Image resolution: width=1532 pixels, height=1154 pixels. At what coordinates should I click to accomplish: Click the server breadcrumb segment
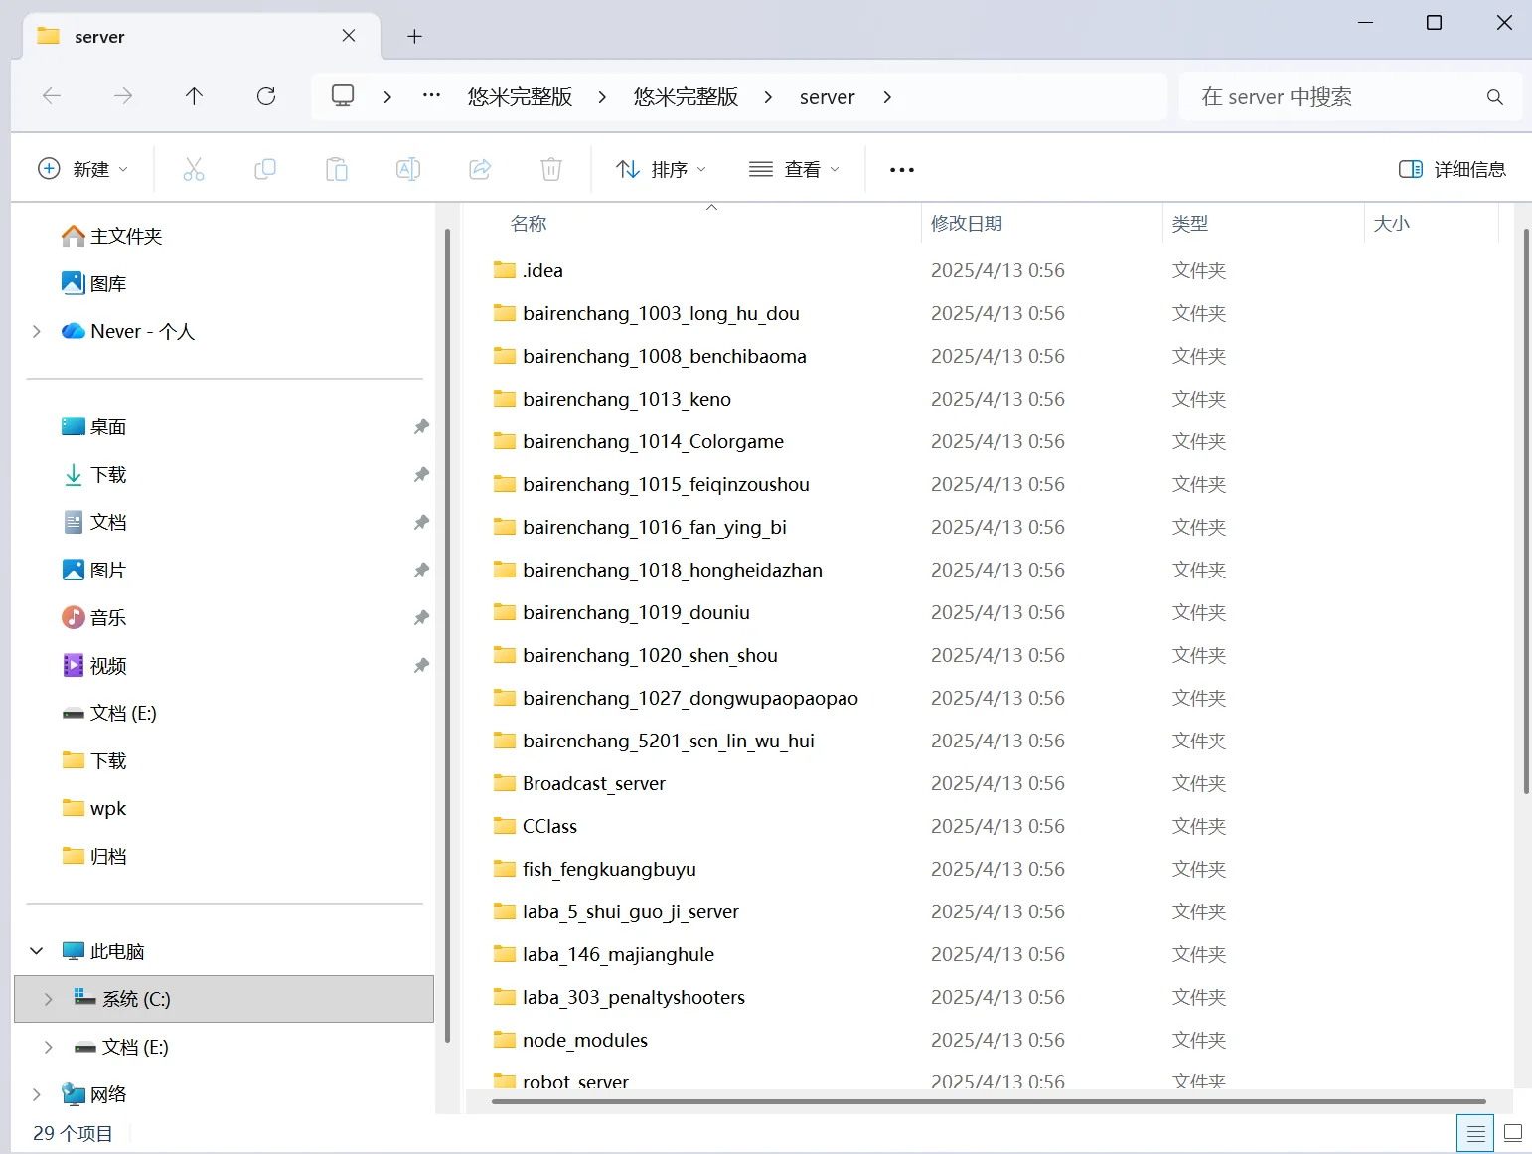[x=828, y=97]
